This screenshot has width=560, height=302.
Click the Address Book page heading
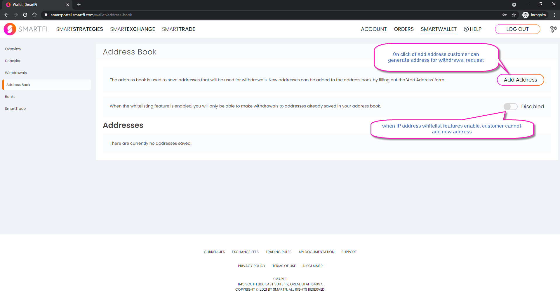(130, 52)
